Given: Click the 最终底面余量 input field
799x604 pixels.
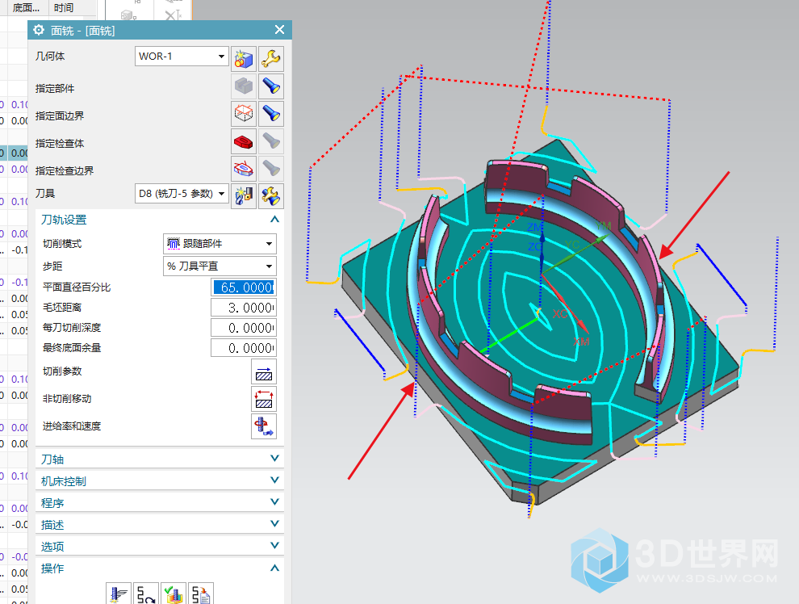Looking at the screenshot, I should click(x=244, y=348).
